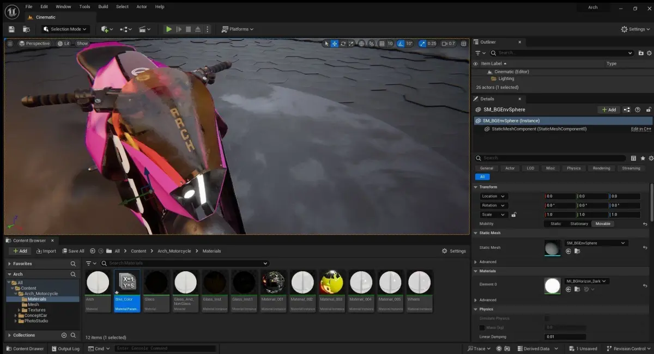
Task: Open the play options three-dot menu
Action: (x=208, y=29)
